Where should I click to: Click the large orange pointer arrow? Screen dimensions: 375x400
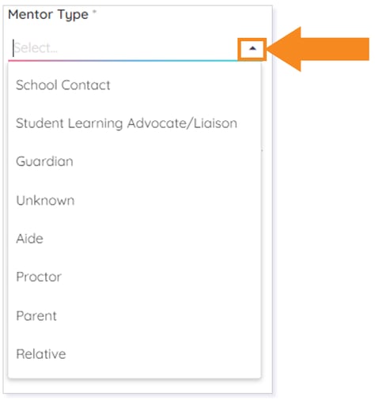pyautogui.click(x=318, y=49)
